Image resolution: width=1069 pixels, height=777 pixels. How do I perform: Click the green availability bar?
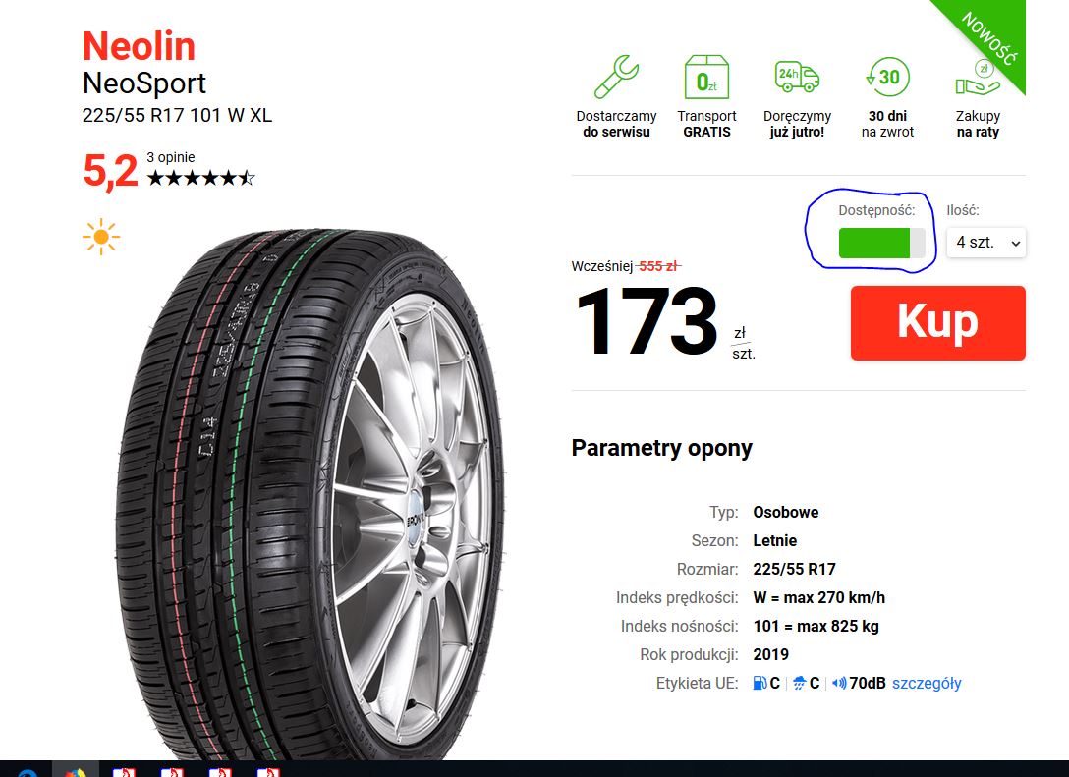(x=881, y=243)
